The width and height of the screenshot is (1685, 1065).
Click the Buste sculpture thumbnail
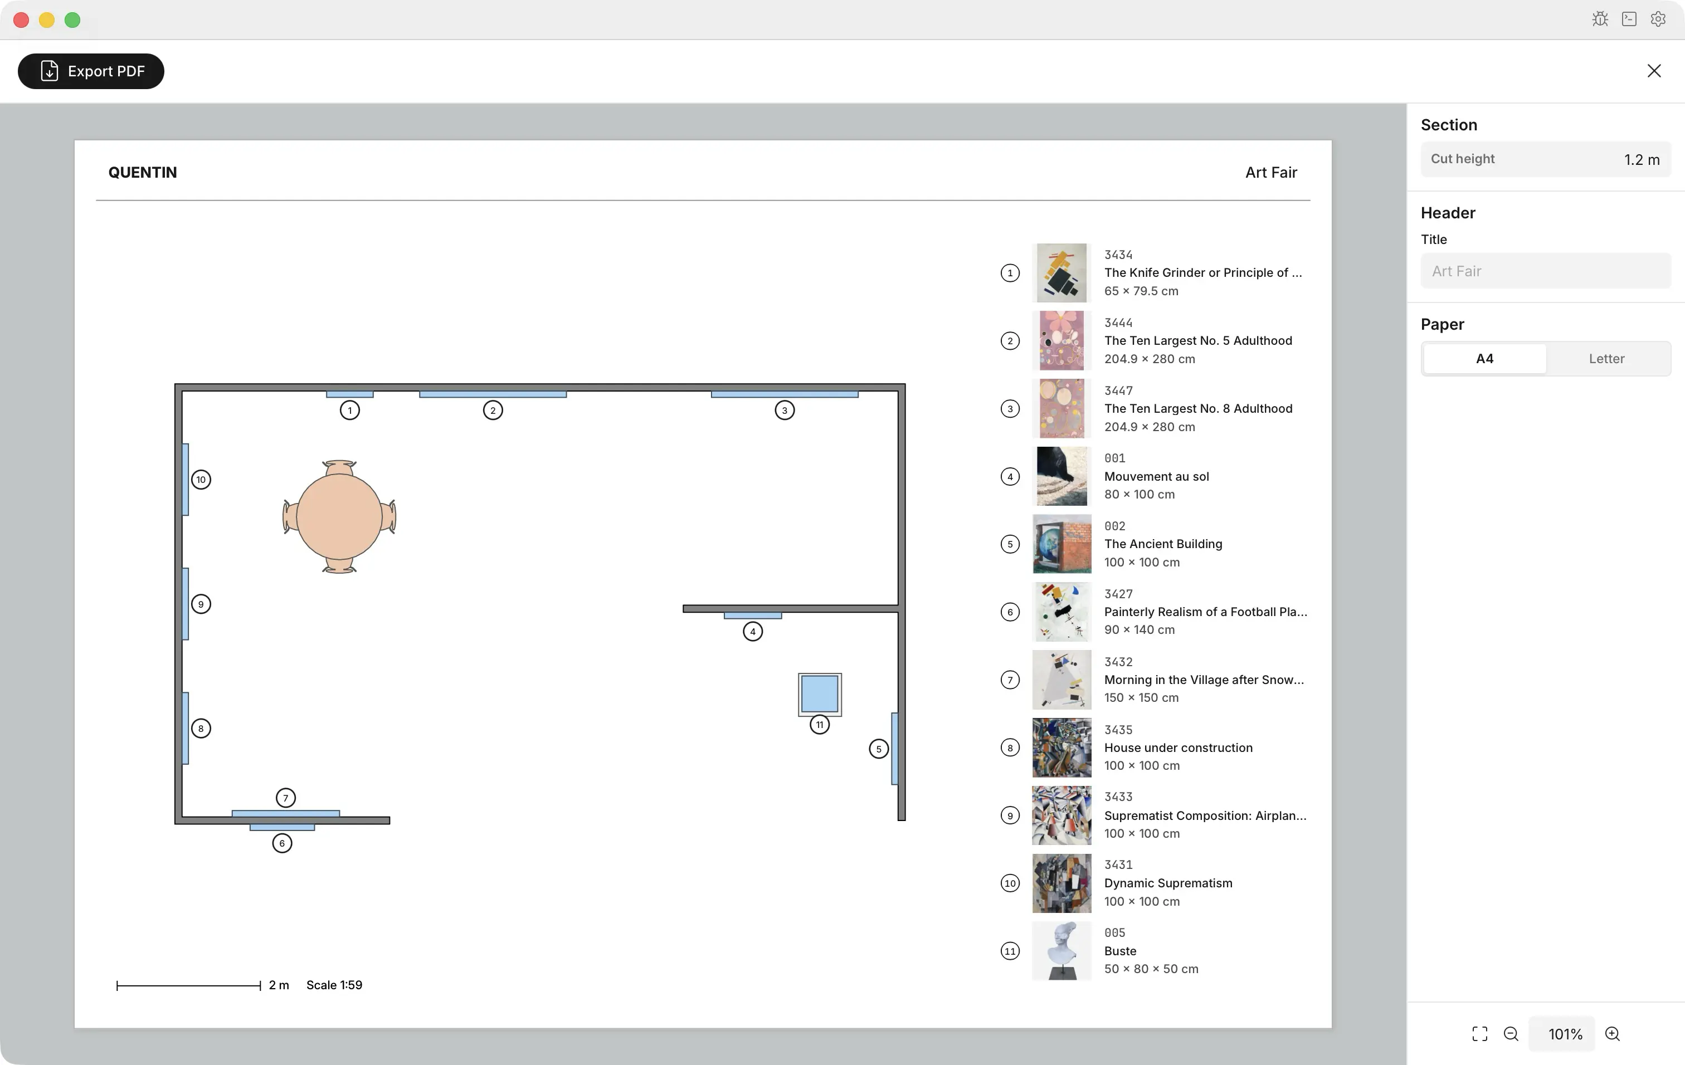[1061, 951]
